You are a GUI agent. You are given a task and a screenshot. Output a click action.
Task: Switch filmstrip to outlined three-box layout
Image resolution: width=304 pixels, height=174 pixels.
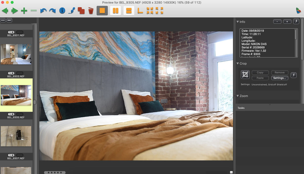[x=3, y=20]
